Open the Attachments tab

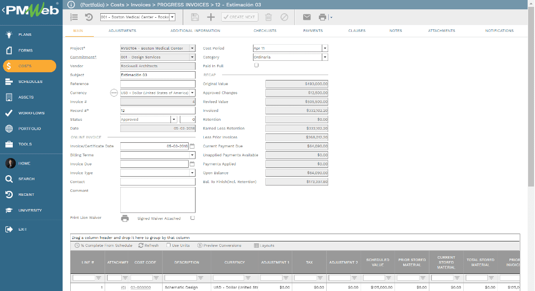[x=442, y=30]
